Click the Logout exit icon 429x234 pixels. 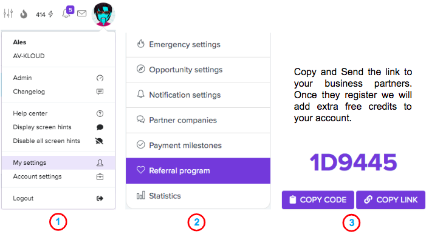click(100, 198)
